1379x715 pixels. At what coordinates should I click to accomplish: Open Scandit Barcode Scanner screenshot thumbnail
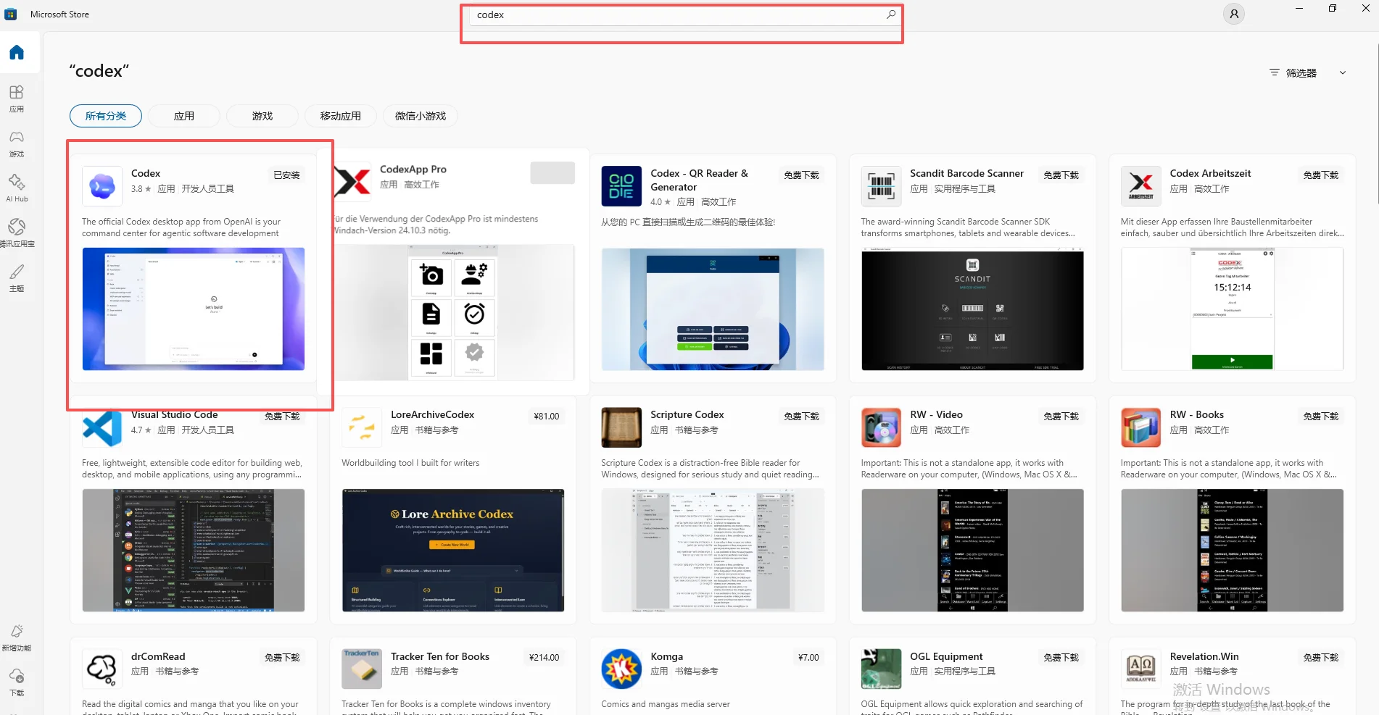pos(972,309)
